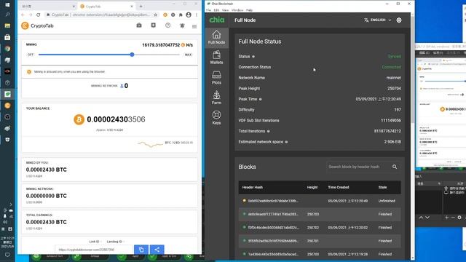Share the CryptoTab referral link
This screenshot has height=262, width=466.
[157, 250]
